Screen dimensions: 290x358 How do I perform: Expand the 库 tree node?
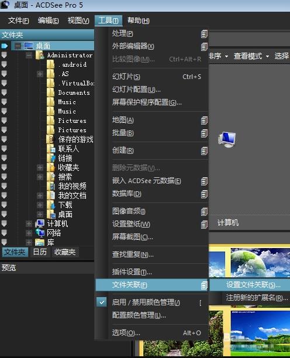coord(29,242)
